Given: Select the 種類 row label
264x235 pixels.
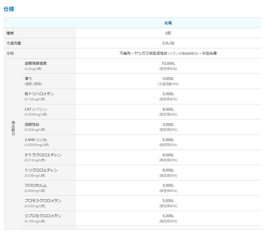Looking at the screenshot, I should pyautogui.click(x=10, y=33).
